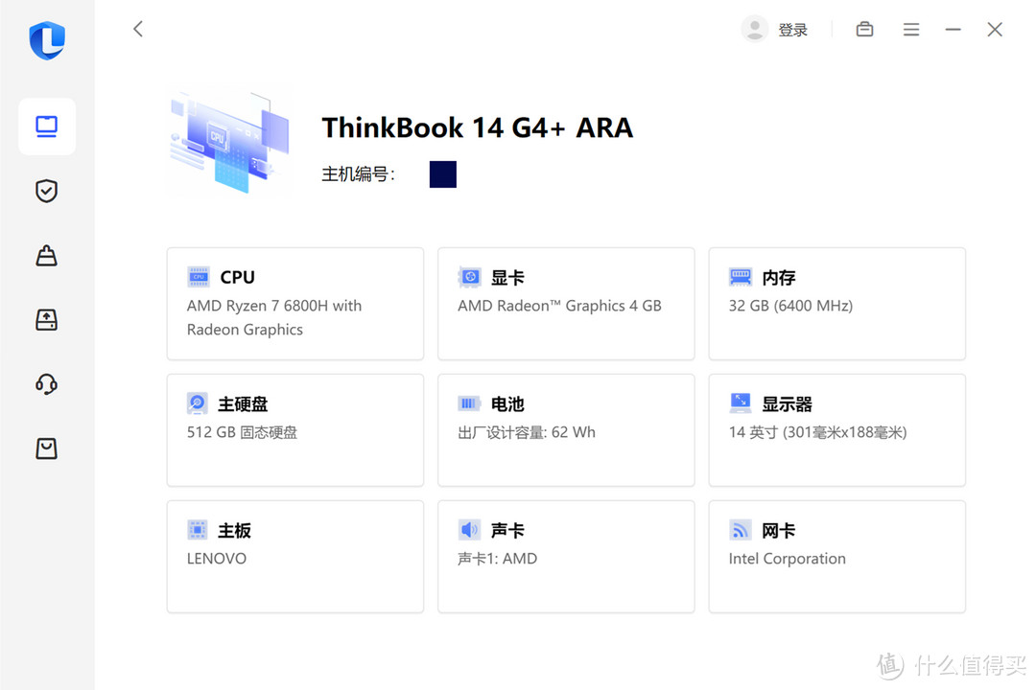Open the toolbox briefcase icon
The height and width of the screenshot is (690, 1036).
click(864, 29)
